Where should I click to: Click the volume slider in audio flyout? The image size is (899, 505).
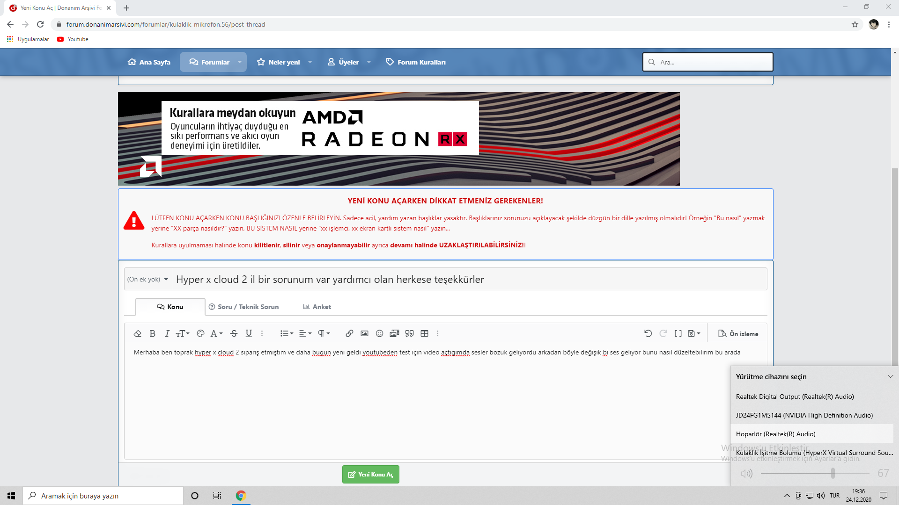(x=815, y=473)
